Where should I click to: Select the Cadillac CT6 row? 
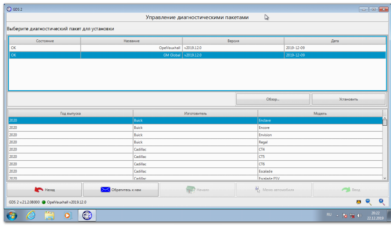195,164
